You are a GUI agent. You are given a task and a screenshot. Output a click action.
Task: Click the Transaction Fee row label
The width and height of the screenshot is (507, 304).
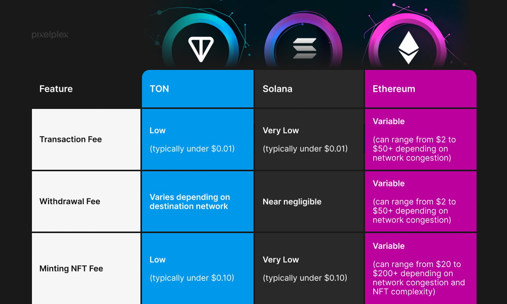[86, 139]
